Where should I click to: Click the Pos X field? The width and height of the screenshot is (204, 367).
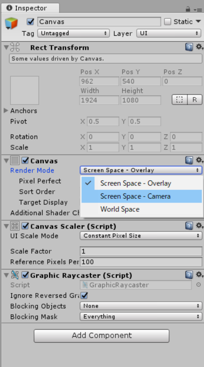point(99,81)
